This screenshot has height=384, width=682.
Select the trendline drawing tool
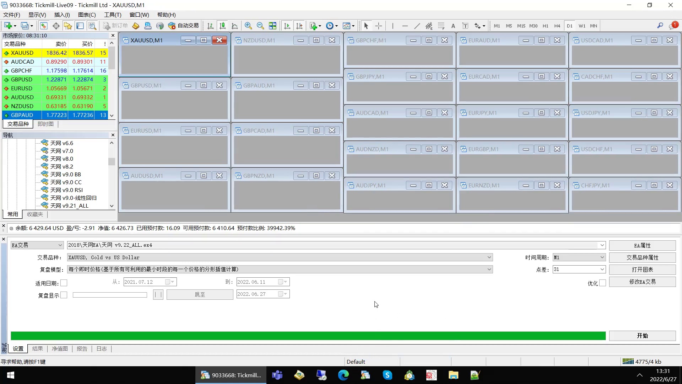tap(417, 26)
